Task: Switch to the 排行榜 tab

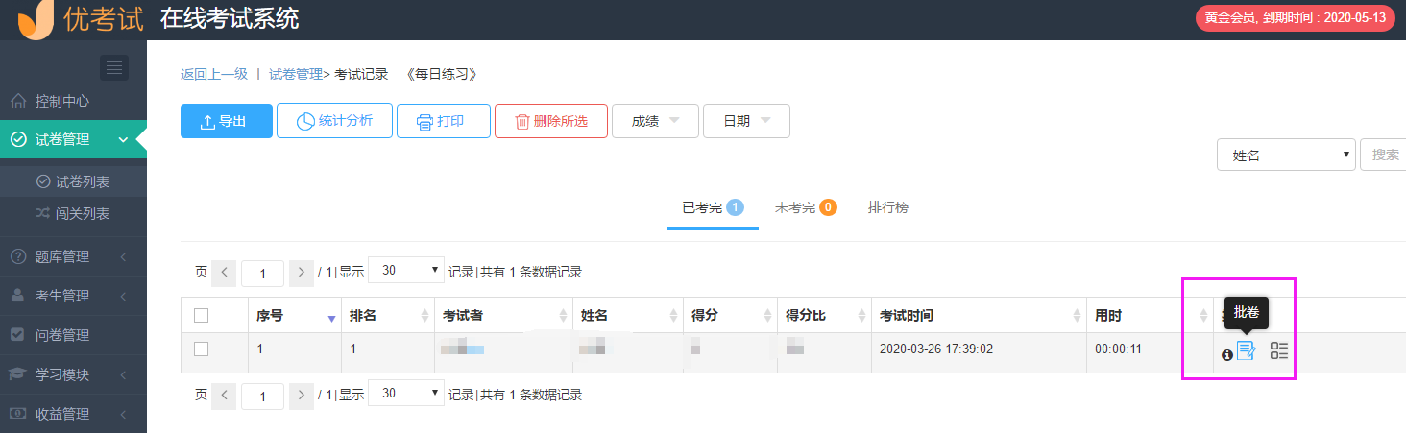Action: 887,207
